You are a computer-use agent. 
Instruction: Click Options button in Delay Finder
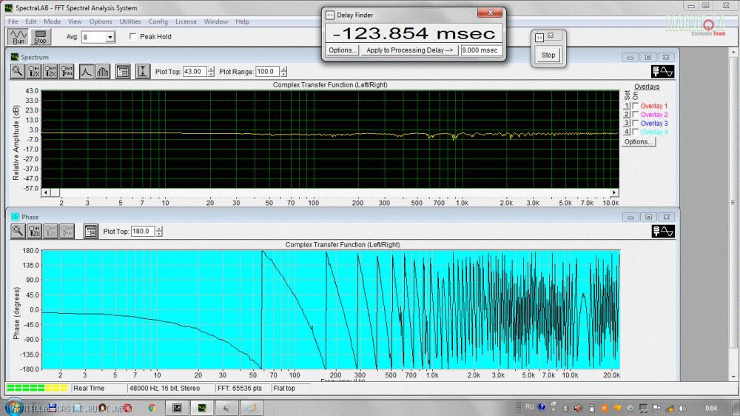pyautogui.click(x=343, y=50)
